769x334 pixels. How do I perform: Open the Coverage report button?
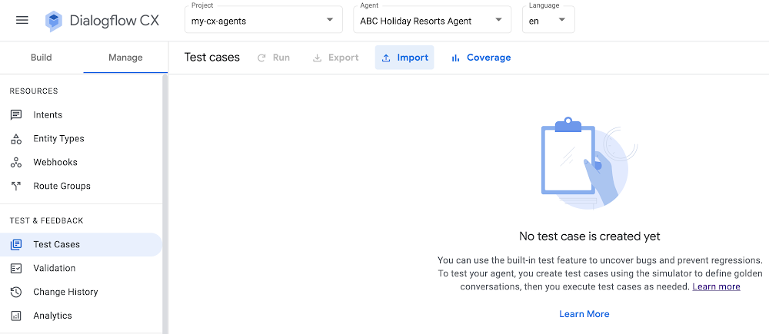pos(481,58)
